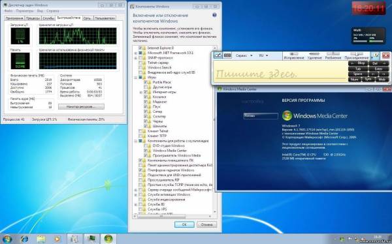Expand Microsoft .NET Framework 3.5.1 node
Viewport: 392px width, 244px height.
pyautogui.click(x=135, y=53)
